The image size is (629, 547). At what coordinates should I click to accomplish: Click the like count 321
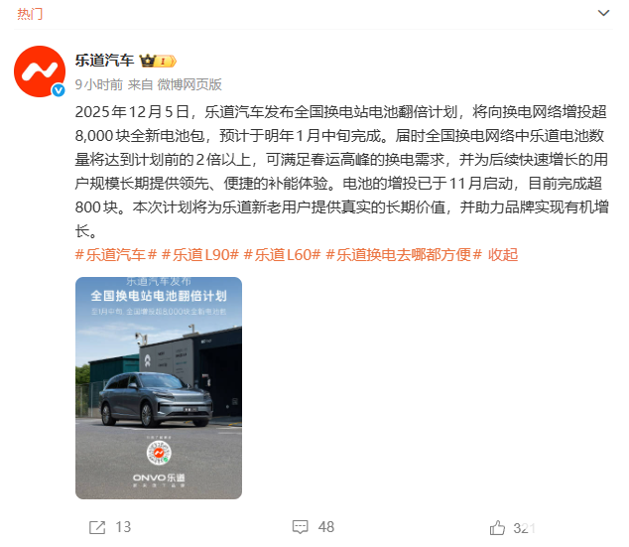(x=524, y=528)
